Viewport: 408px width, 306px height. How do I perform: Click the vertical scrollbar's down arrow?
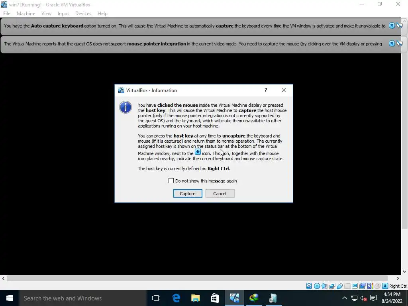tap(405, 272)
